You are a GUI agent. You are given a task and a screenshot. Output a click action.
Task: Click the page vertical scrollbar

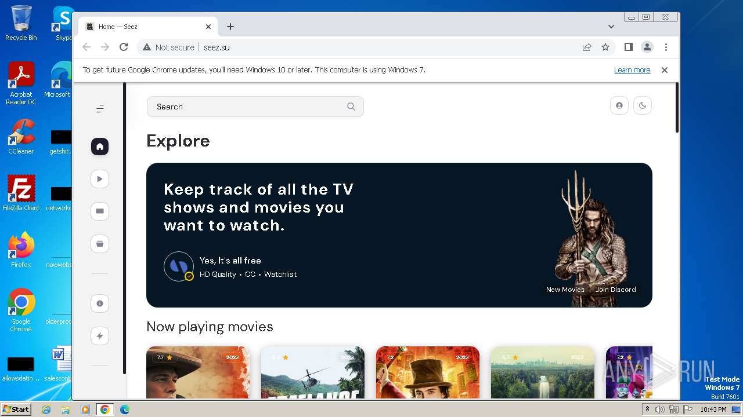pyautogui.click(x=677, y=108)
